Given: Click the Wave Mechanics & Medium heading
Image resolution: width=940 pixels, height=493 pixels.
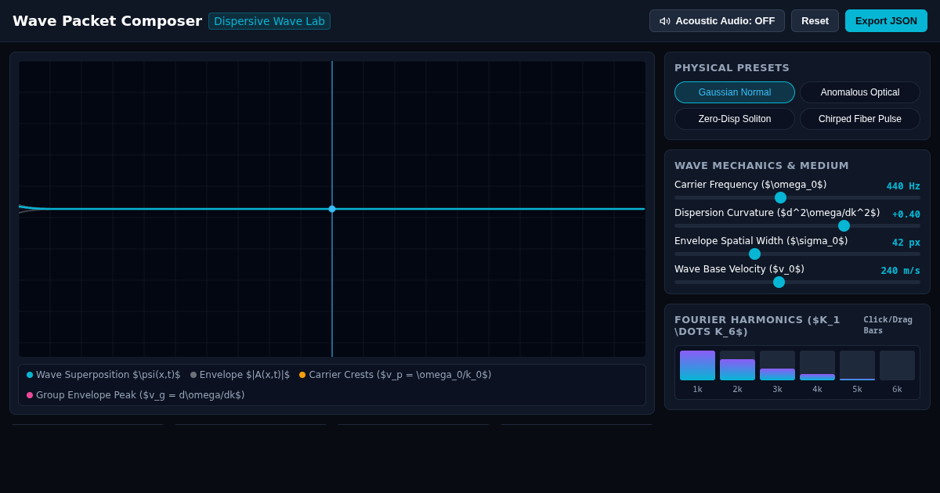Looking at the screenshot, I should click(x=761, y=166).
